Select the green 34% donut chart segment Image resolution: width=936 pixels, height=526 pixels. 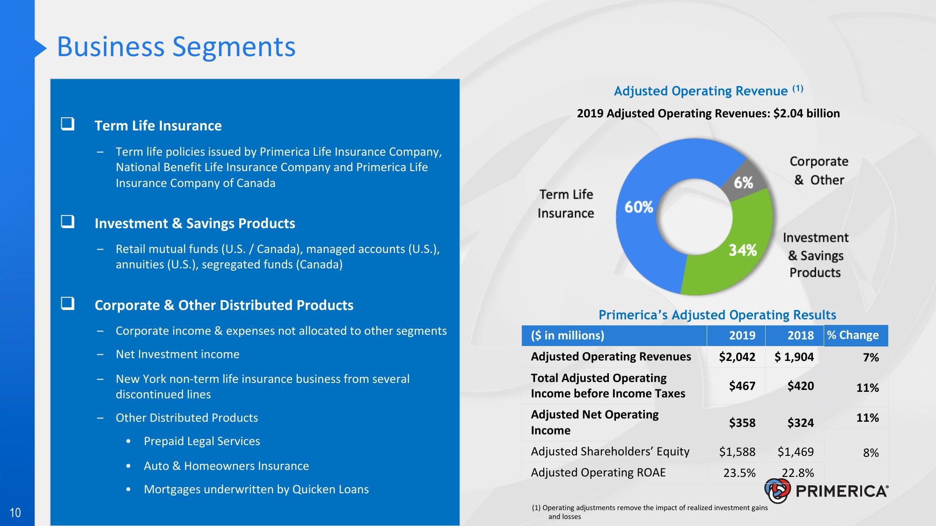pyautogui.click(x=743, y=250)
